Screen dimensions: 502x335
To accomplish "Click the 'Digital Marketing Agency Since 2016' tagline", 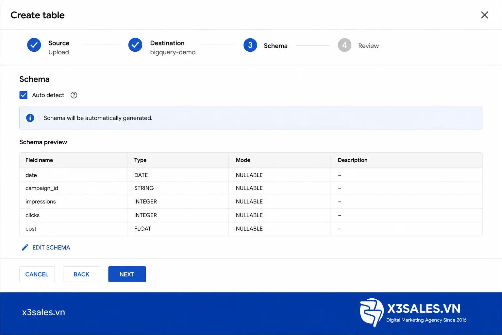I will 427,320.
